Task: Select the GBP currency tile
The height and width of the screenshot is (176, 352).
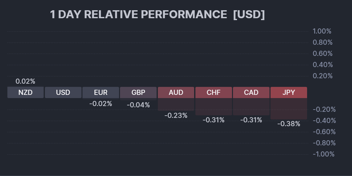Action: [x=138, y=93]
